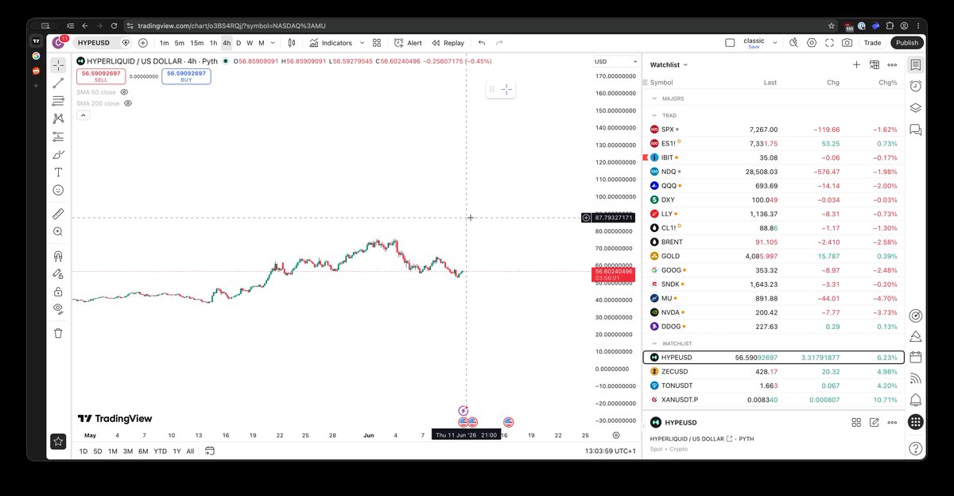Enter fullscreen mode icon

(x=830, y=43)
